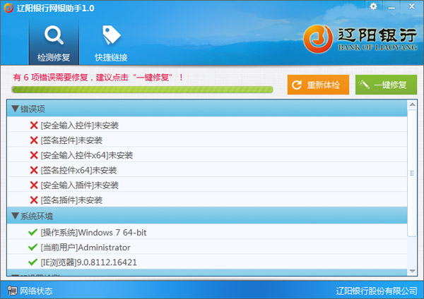This screenshot has width=424, height=299.
Task: Click the list scrollbar up arrow
Action: (412, 104)
